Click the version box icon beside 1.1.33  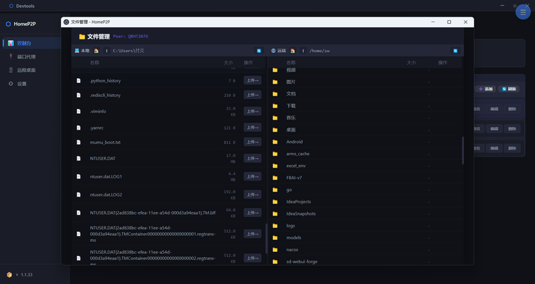(x=9, y=275)
